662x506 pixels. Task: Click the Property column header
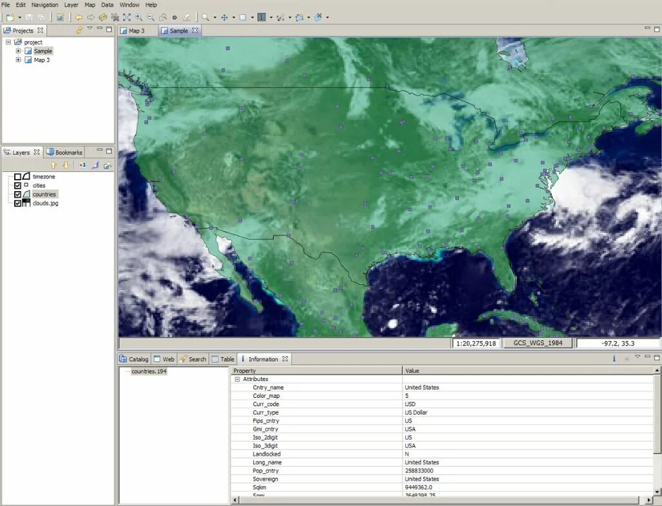(316, 371)
